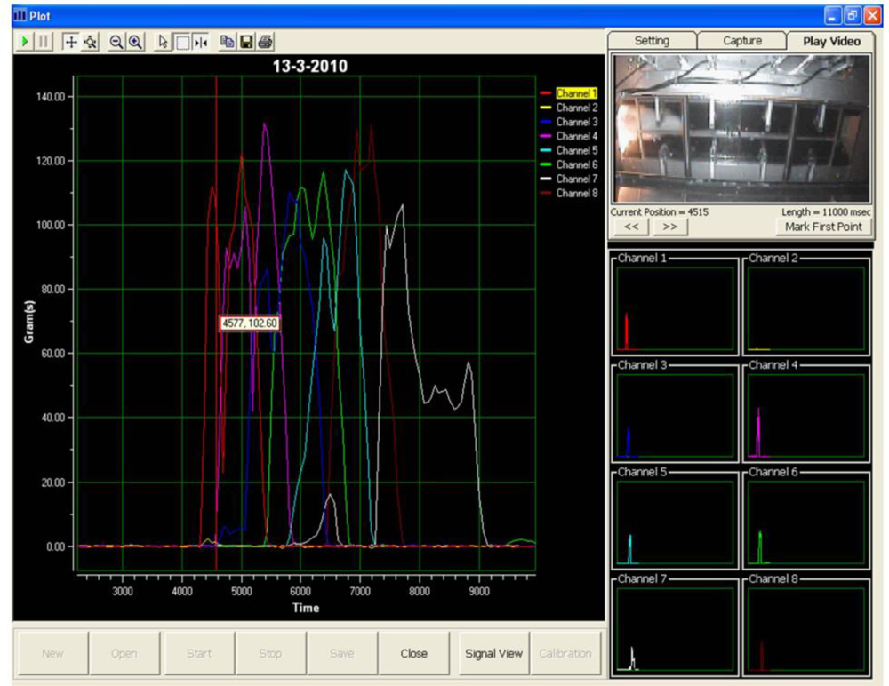Switch to the Setting tab
The image size is (889, 686).
(x=651, y=41)
